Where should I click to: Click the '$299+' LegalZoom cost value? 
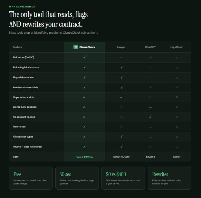coord(177,157)
